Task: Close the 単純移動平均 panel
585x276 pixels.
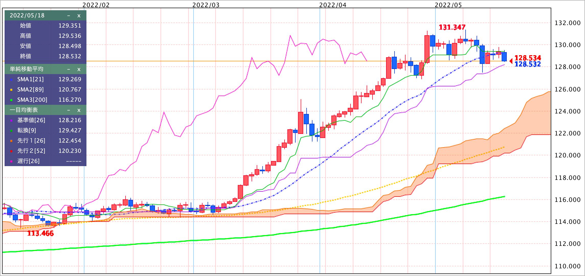Action: point(79,69)
